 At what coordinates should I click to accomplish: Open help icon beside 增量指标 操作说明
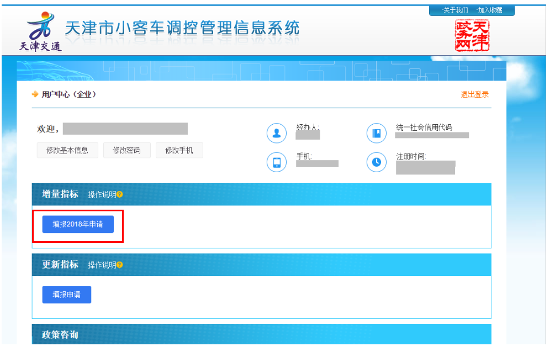click(120, 195)
